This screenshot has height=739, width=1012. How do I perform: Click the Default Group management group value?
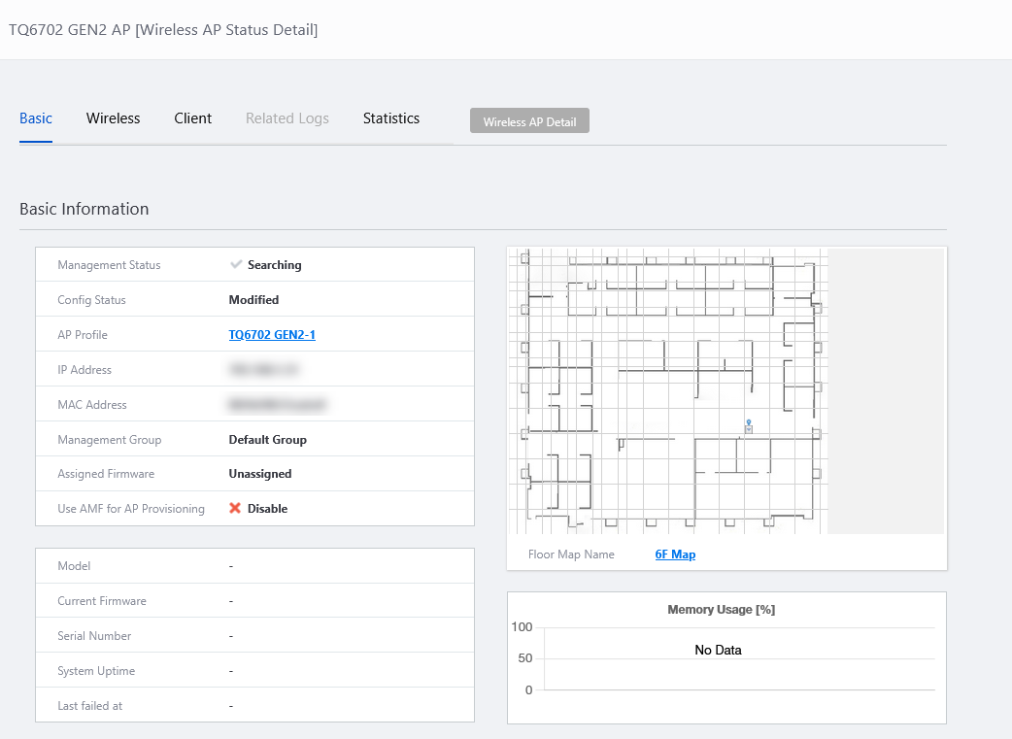[x=267, y=440]
